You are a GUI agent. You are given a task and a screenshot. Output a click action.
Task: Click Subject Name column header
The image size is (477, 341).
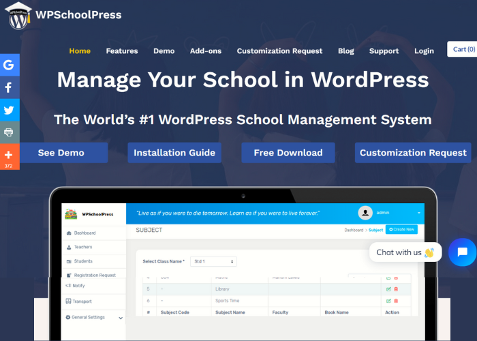coord(230,312)
